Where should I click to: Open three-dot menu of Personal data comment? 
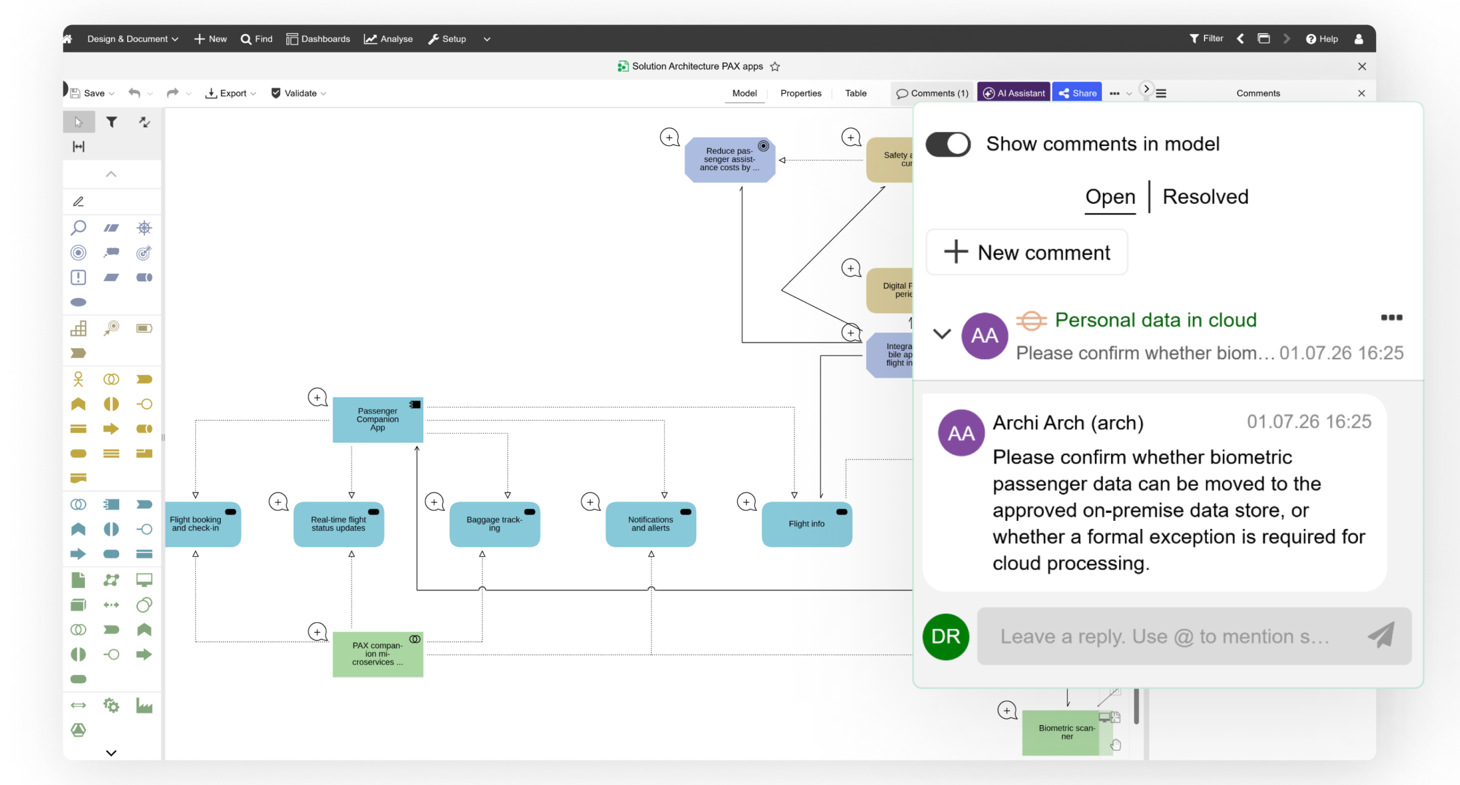[1391, 318]
